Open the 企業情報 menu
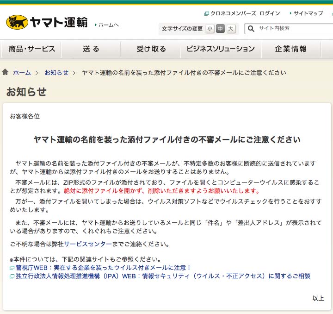 click(x=290, y=49)
